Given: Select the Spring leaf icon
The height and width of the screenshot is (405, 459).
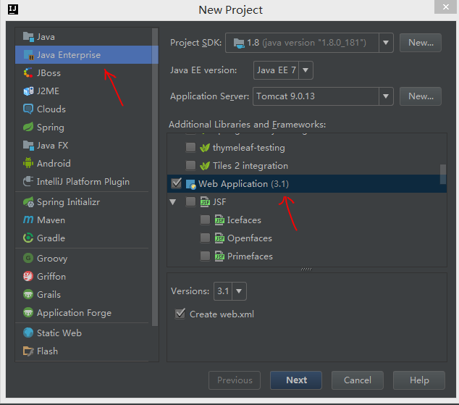Looking at the screenshot, I should (x=28, y=127).
